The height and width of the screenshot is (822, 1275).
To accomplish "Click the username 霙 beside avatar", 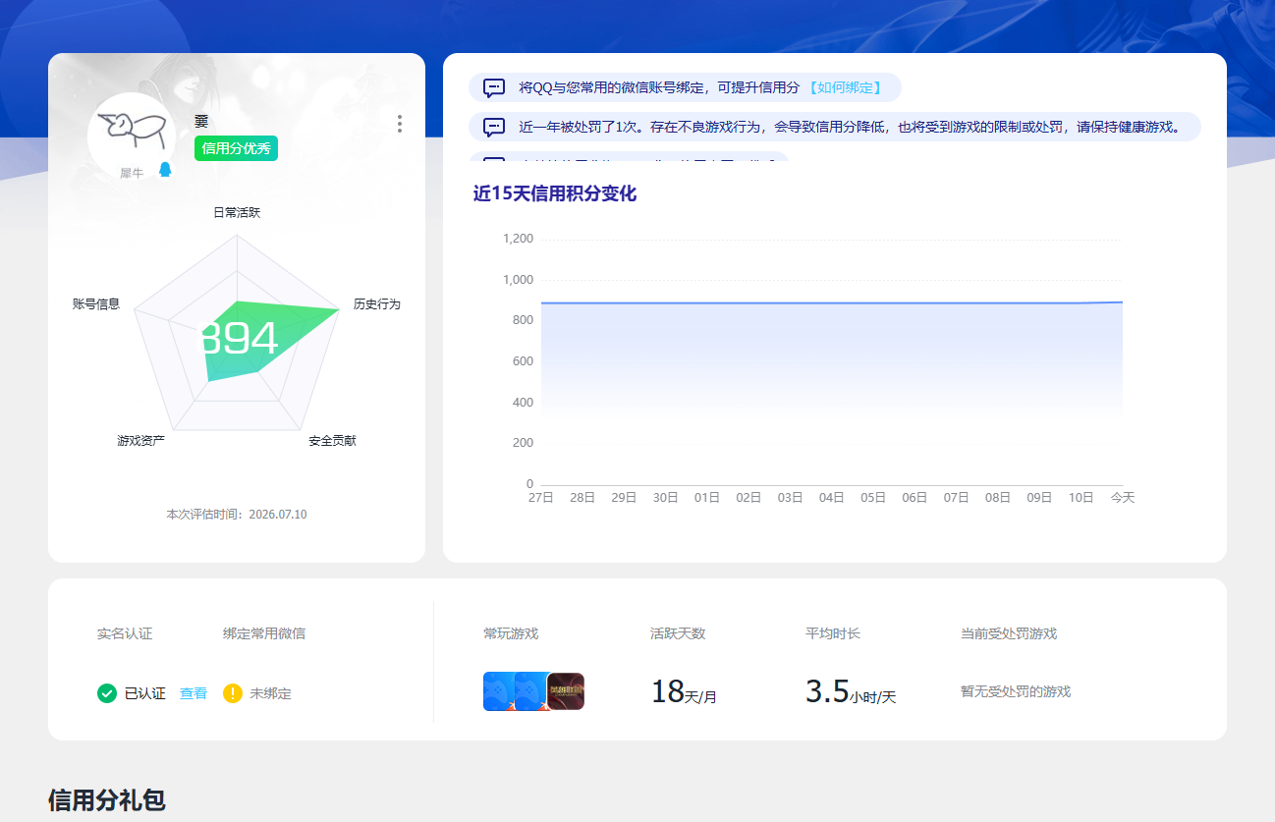I will click(201, 121).
